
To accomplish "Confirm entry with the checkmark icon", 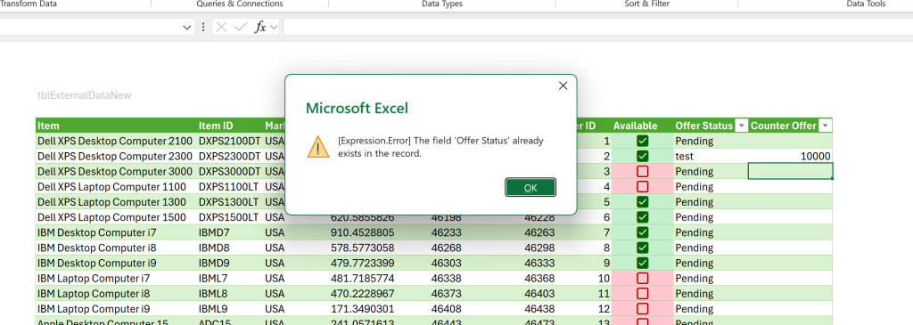I will [241, 27].
